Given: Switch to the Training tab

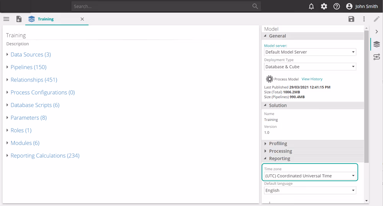Looking at the screenshot, I should click(46, 19).
